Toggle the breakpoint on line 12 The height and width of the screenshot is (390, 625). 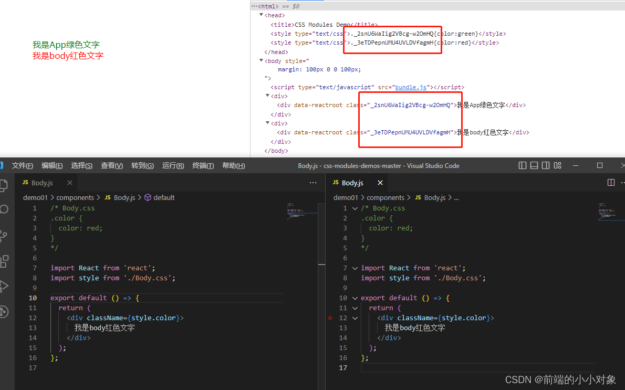(330, 318)
